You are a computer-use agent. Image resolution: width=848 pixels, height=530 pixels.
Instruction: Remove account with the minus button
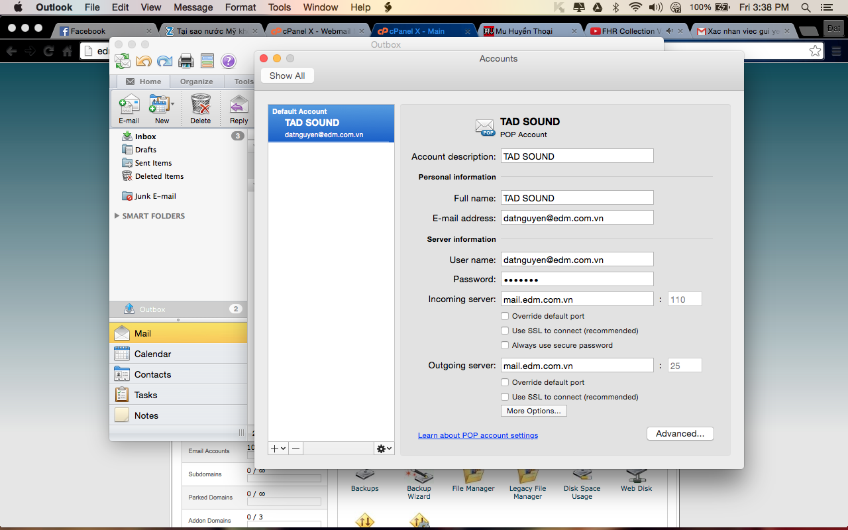296,449
